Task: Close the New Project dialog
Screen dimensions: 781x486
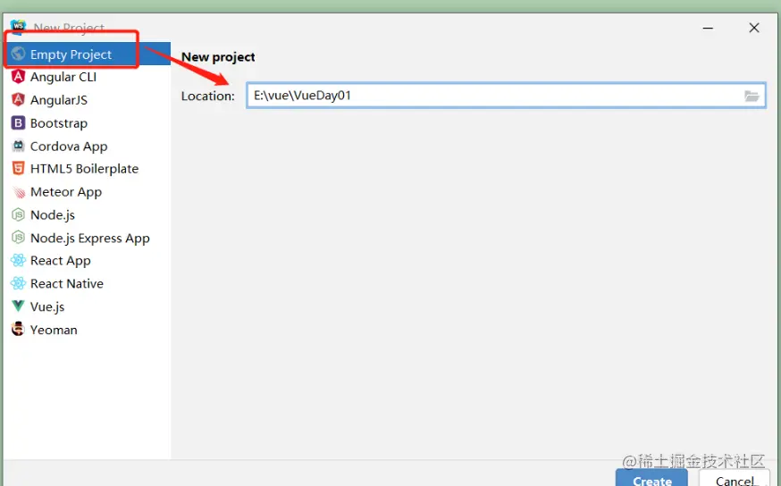Action: tap(754, 28)
